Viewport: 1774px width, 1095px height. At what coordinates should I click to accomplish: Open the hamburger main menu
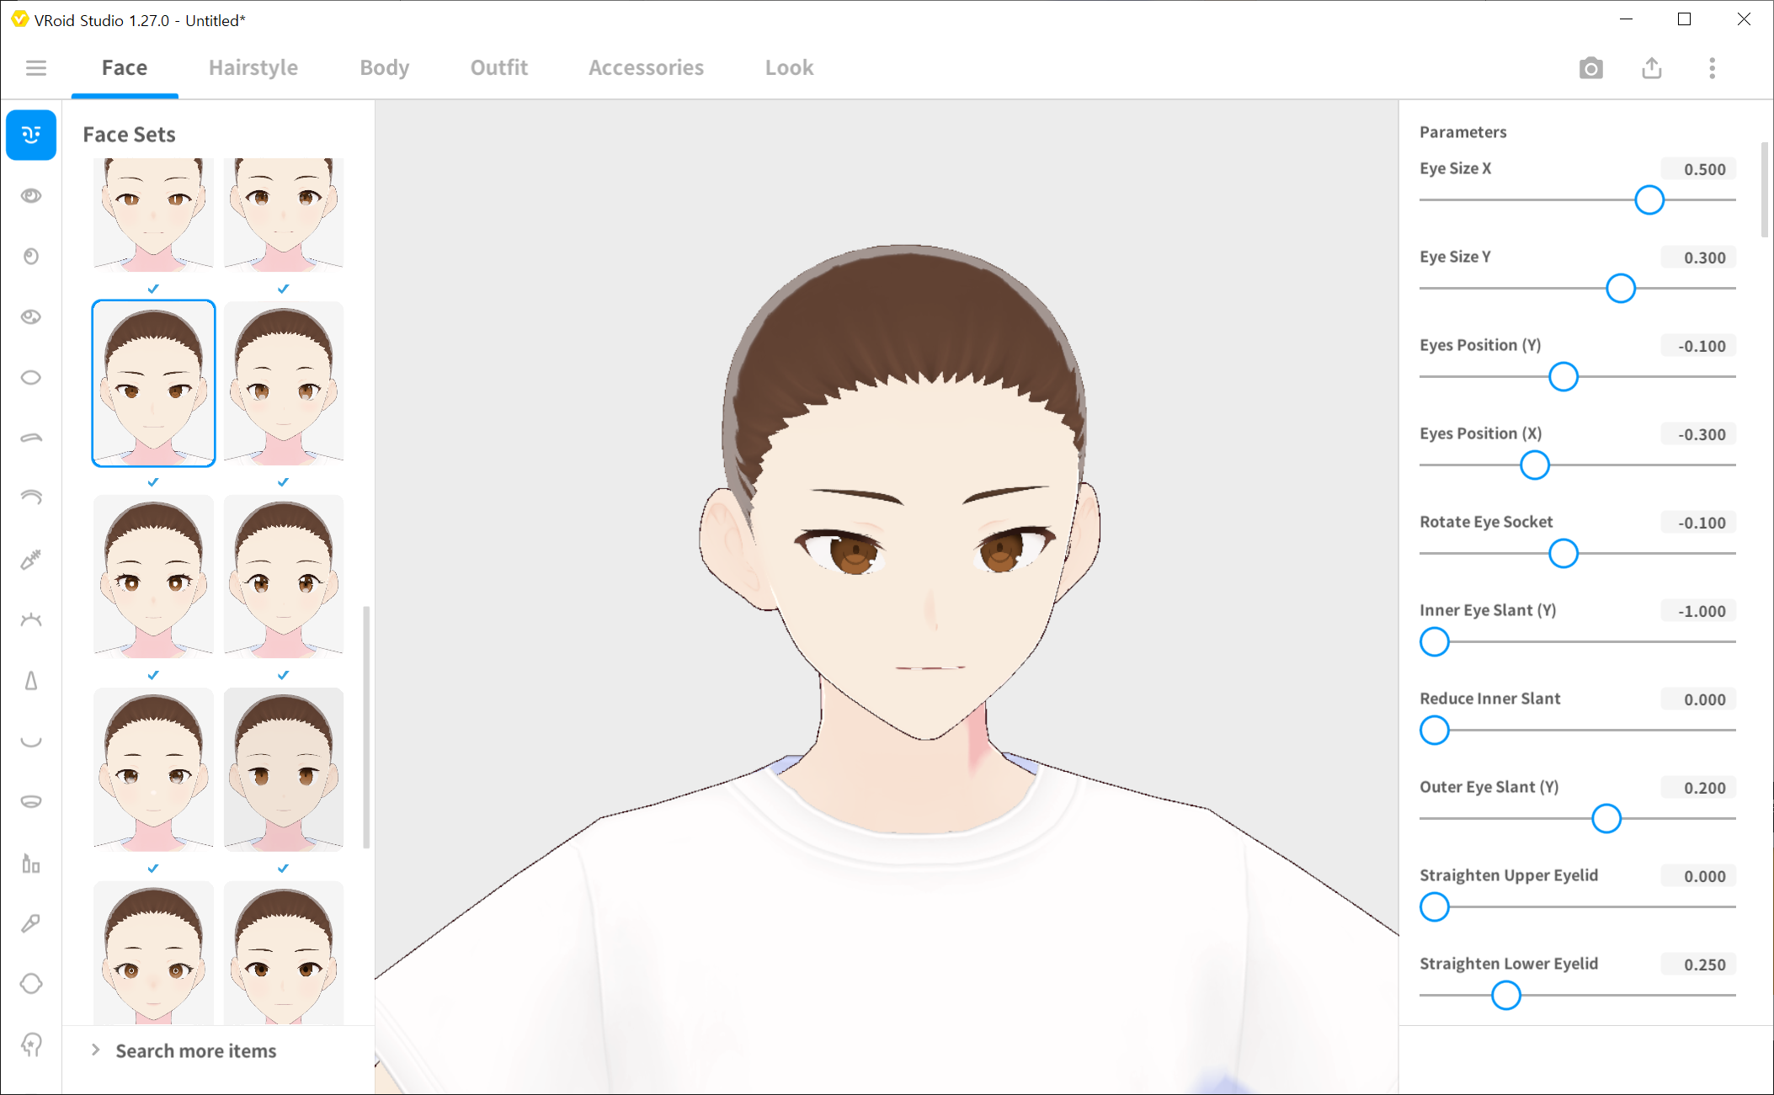tap(35, 67)
